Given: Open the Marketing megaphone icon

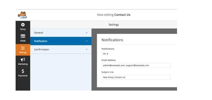Looking at the screenshot, I should pos(23,60).
